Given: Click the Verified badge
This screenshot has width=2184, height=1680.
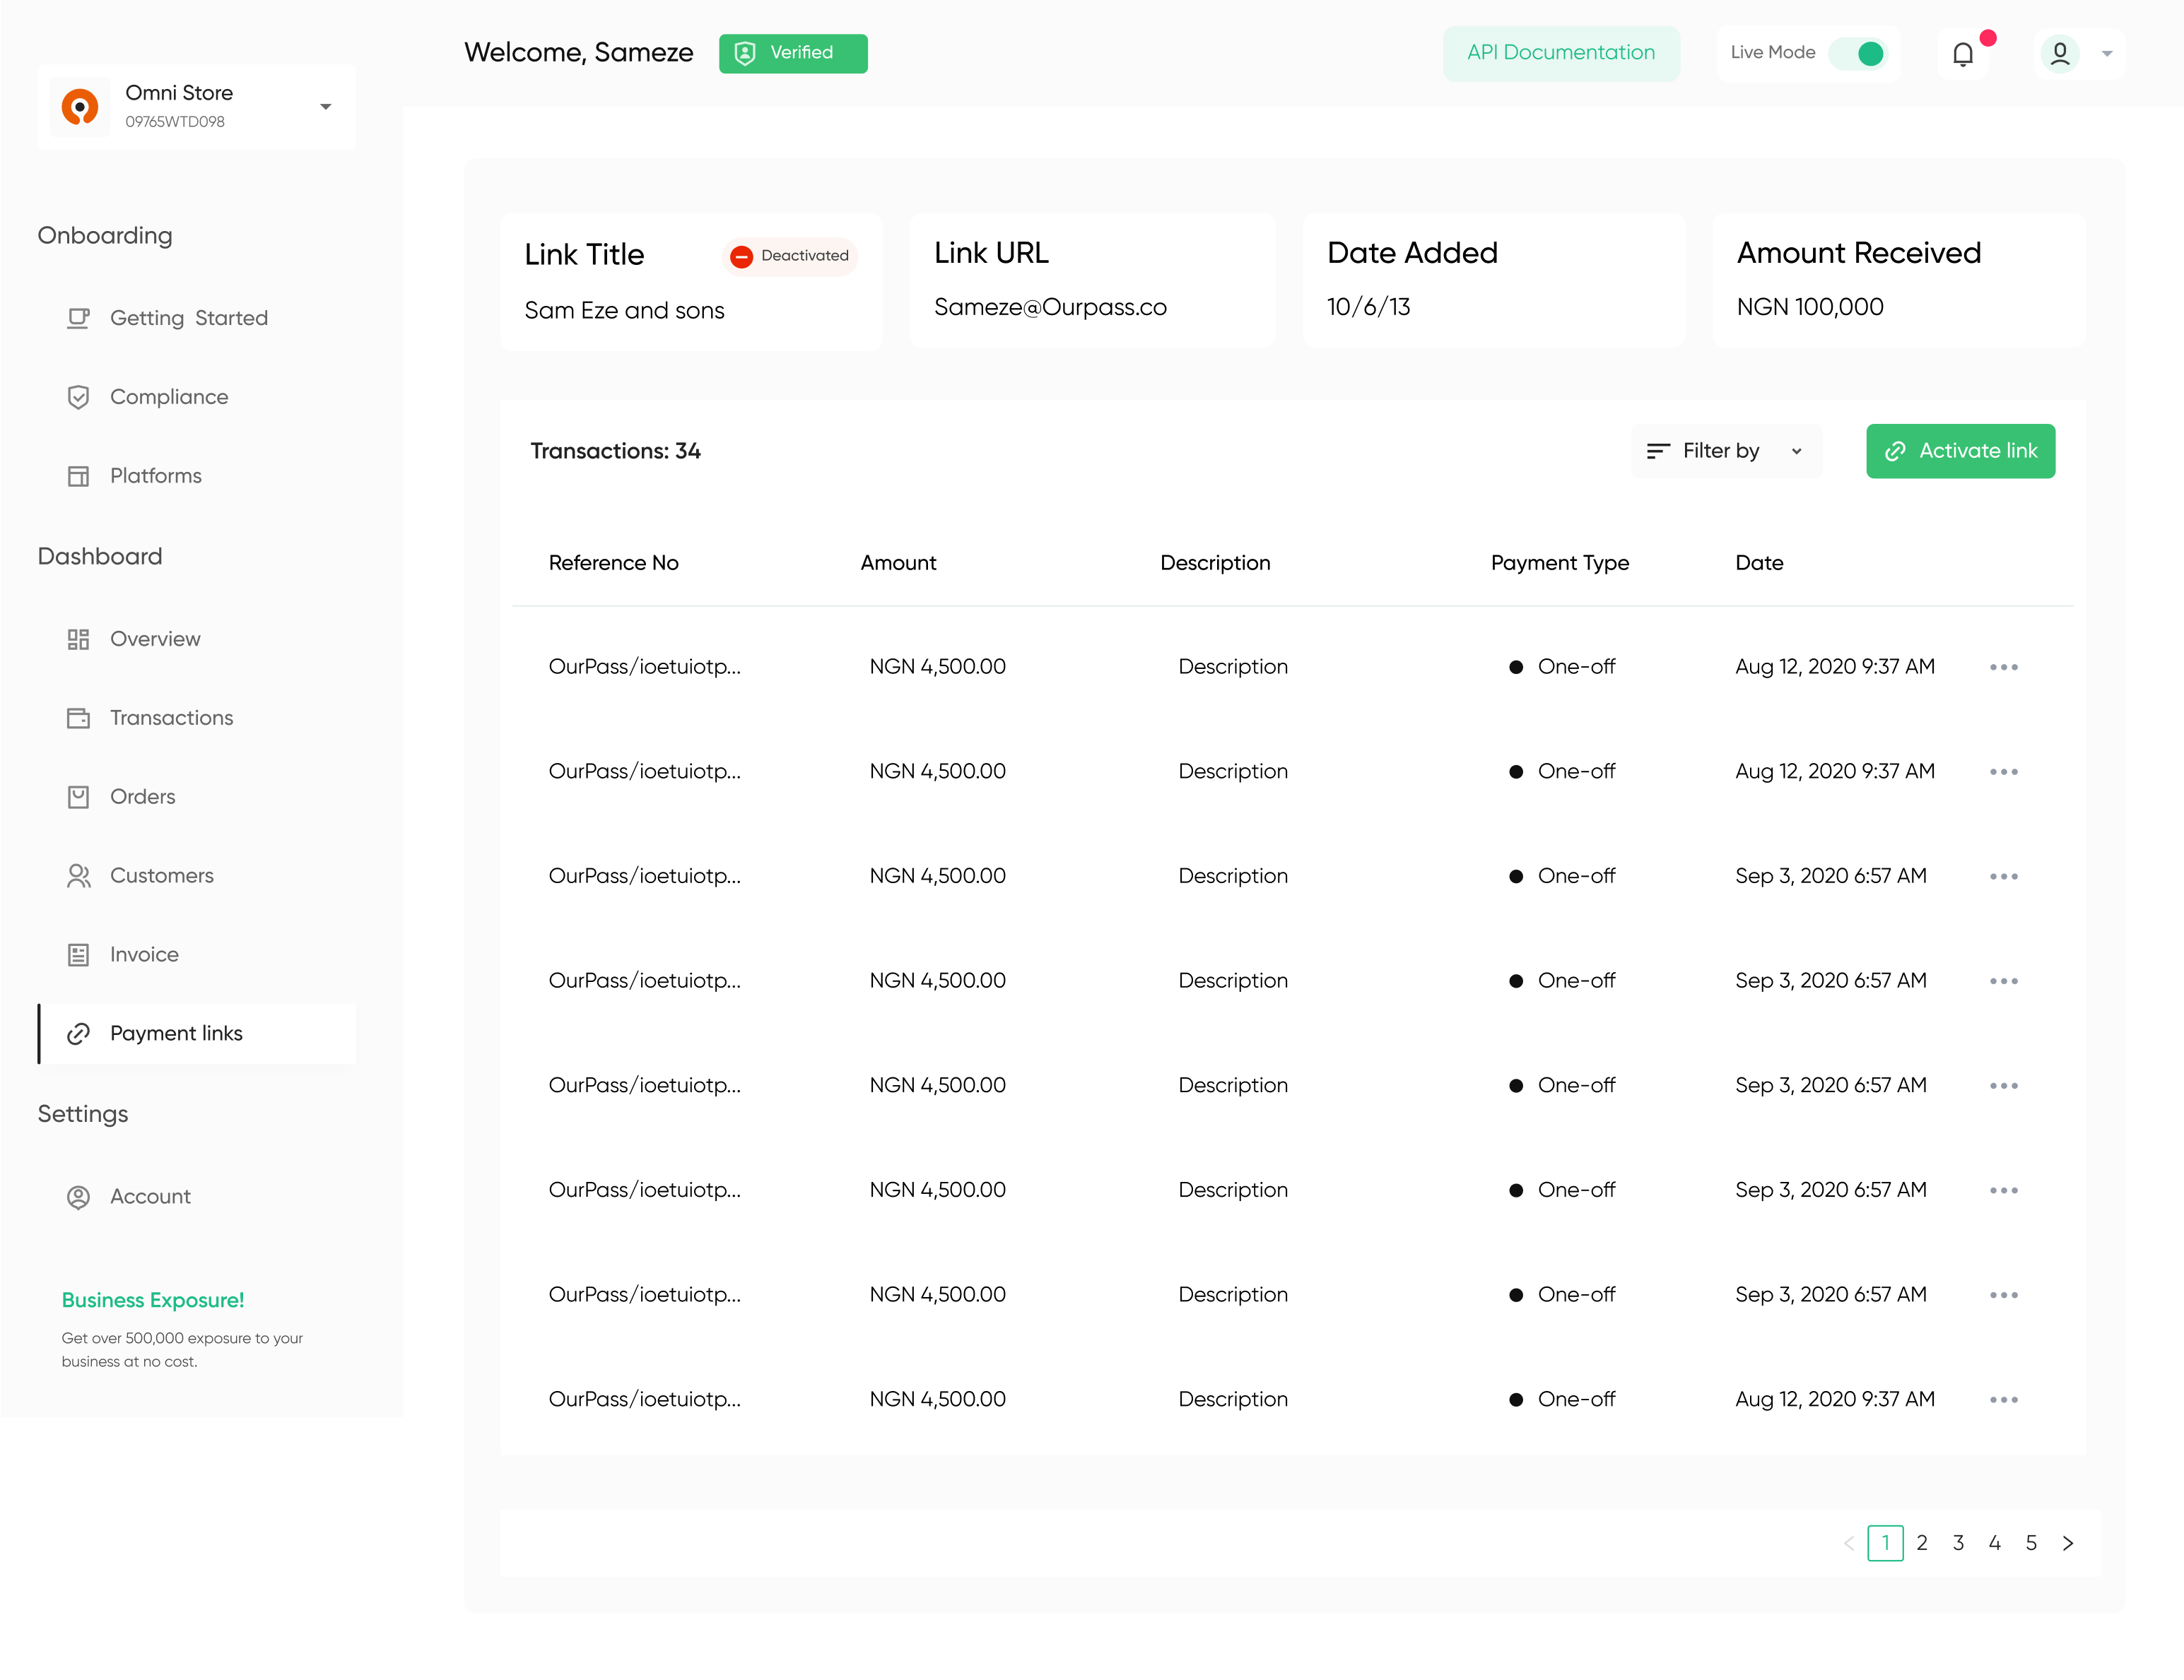Looking at the screenshot, I should pyautogui.click(x=793, y=53).
